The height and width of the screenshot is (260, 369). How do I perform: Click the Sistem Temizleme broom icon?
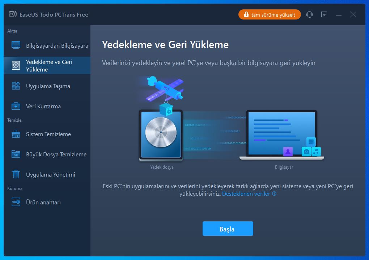(x=16, y=134)
